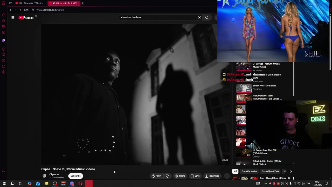Click the main video player
This screenshot has height=187, width=332.
pos(135,94)
